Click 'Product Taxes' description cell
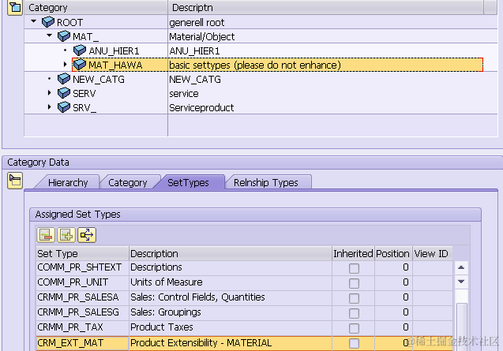 tap(231, 327)
